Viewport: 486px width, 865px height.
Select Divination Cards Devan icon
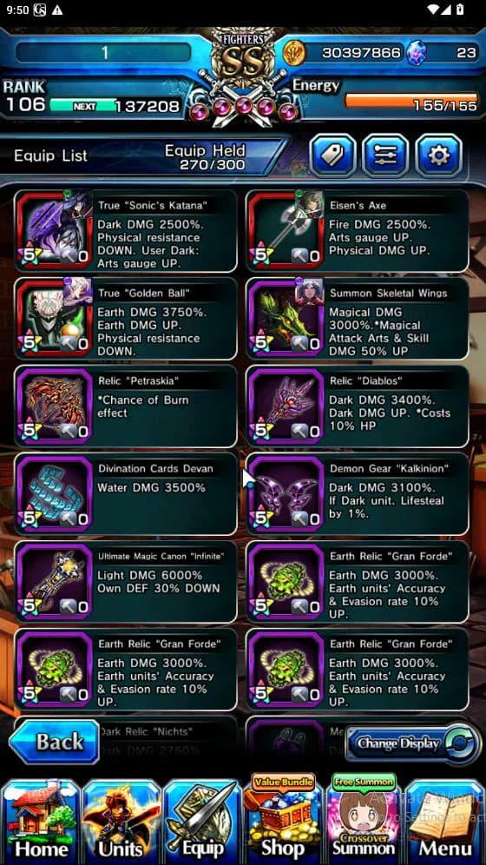(55, 493)
